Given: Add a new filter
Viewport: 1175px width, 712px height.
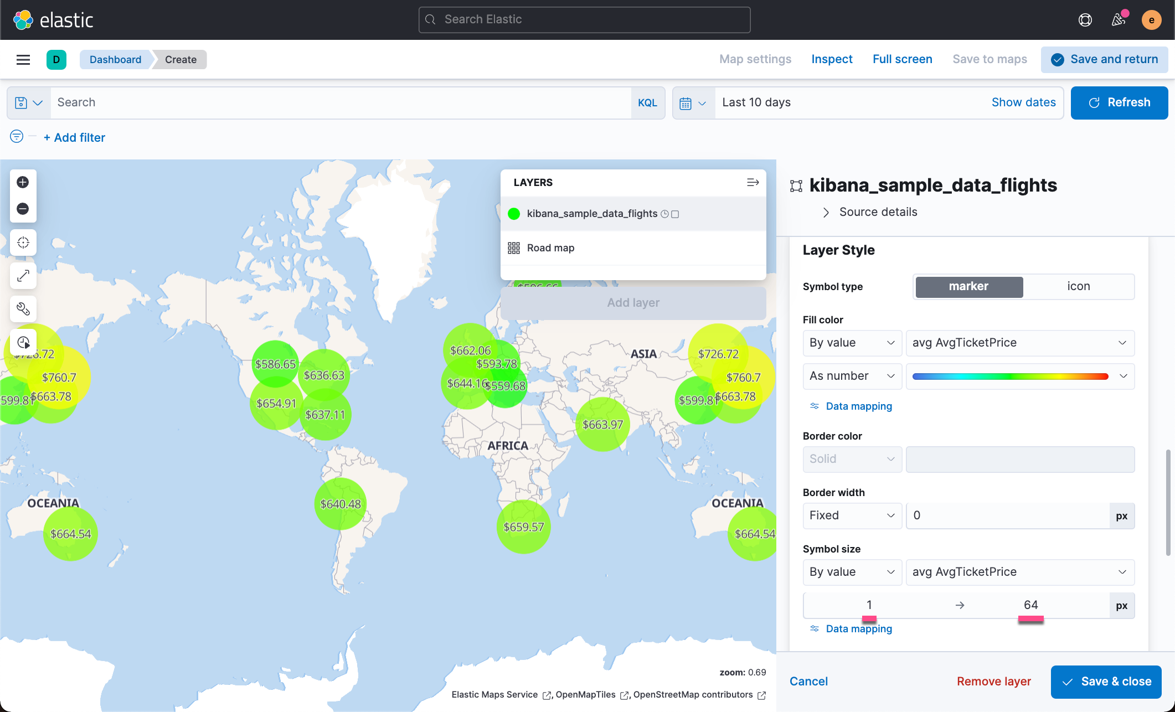Looking at the screenshot, I should click(x=74, y=137).
